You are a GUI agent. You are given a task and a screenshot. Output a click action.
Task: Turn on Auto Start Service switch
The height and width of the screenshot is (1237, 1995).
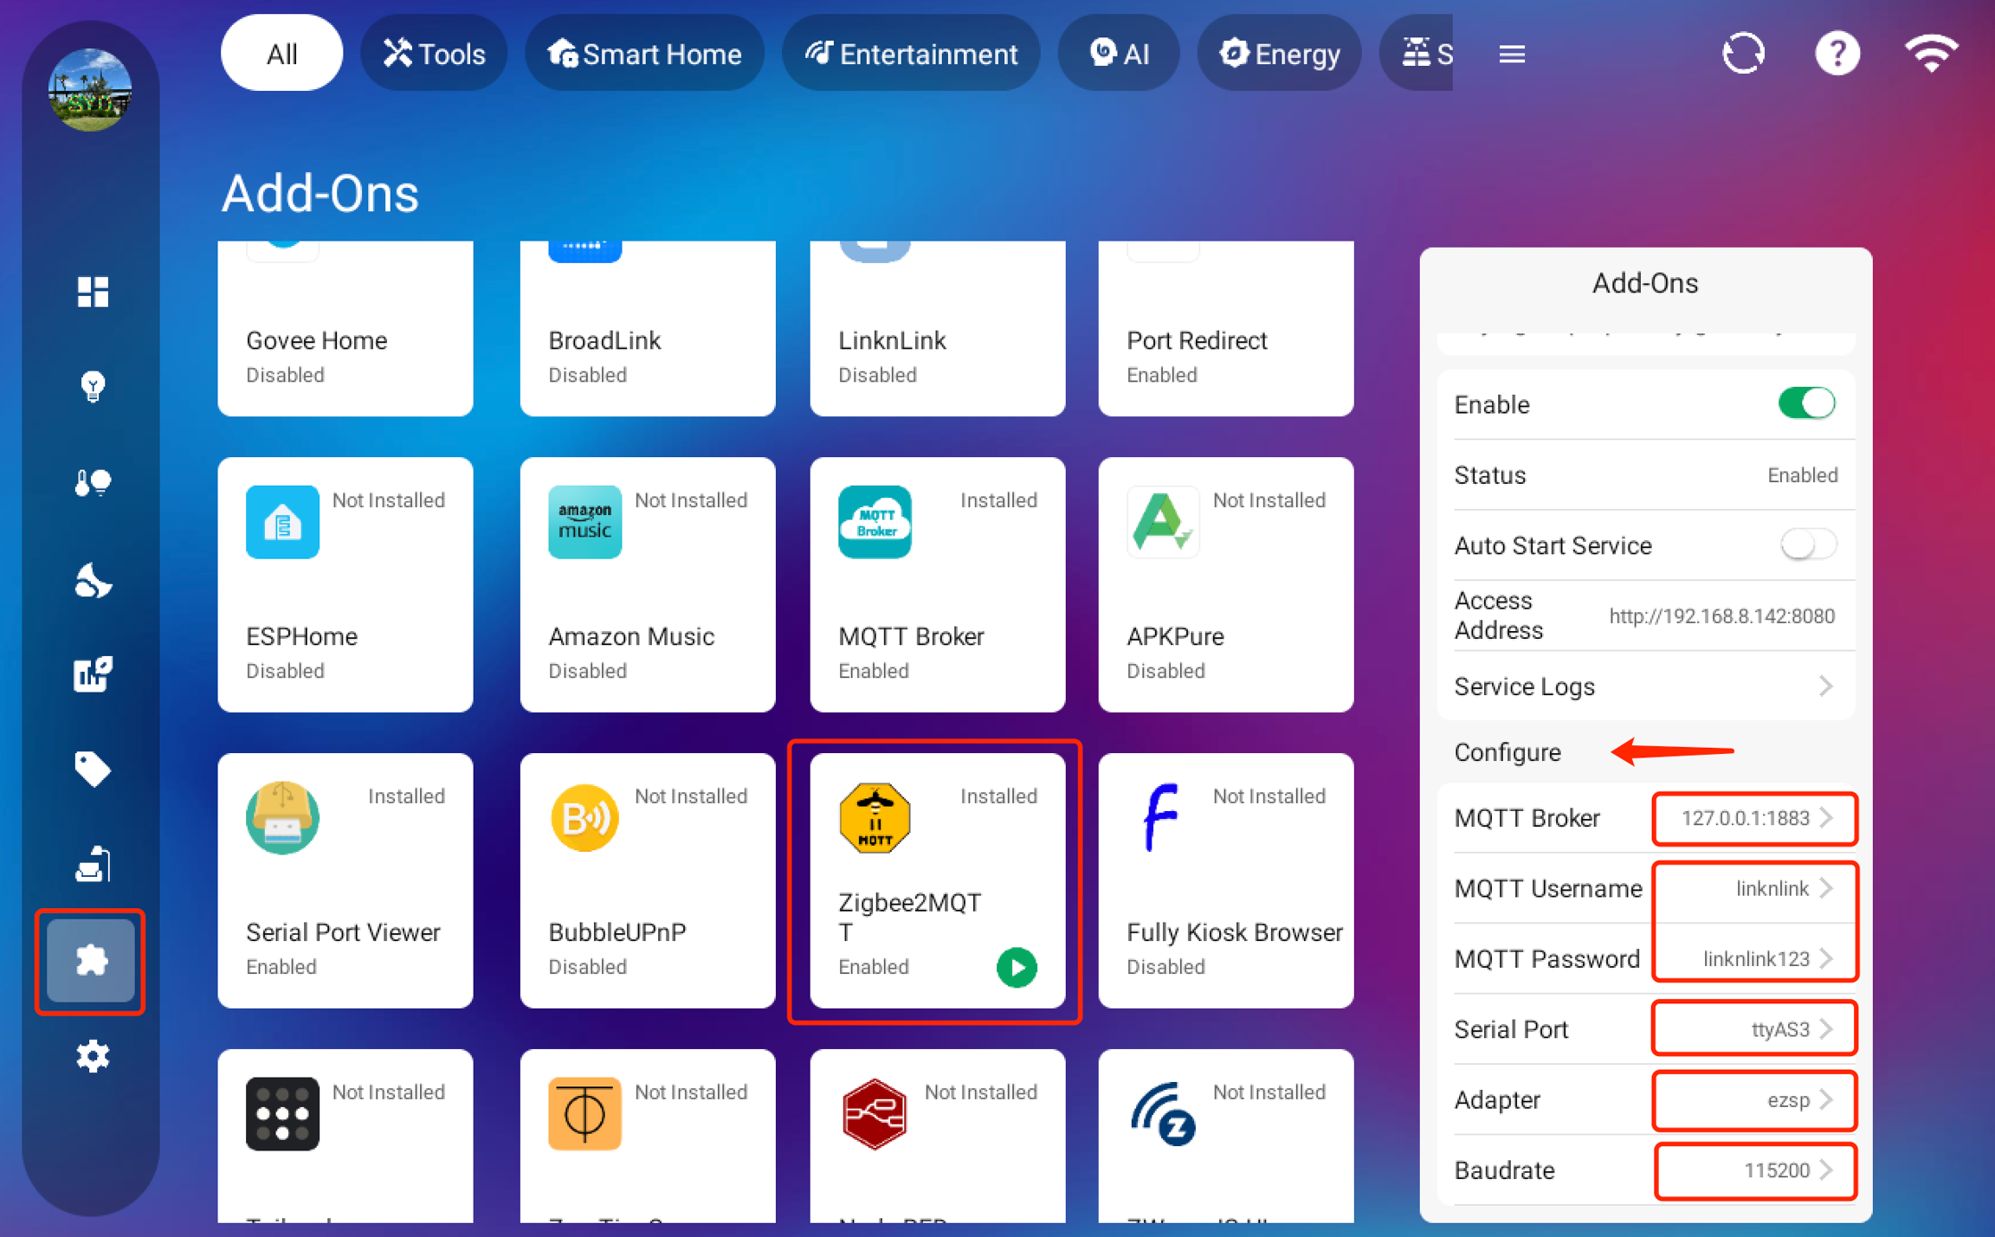pyautogui.click(x=1806, y=545)
